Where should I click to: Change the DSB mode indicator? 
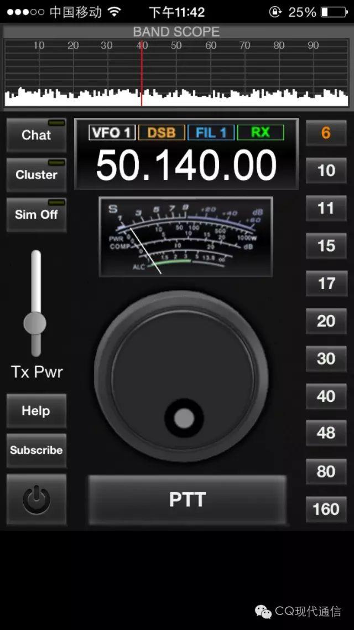(x=162, y=133)
